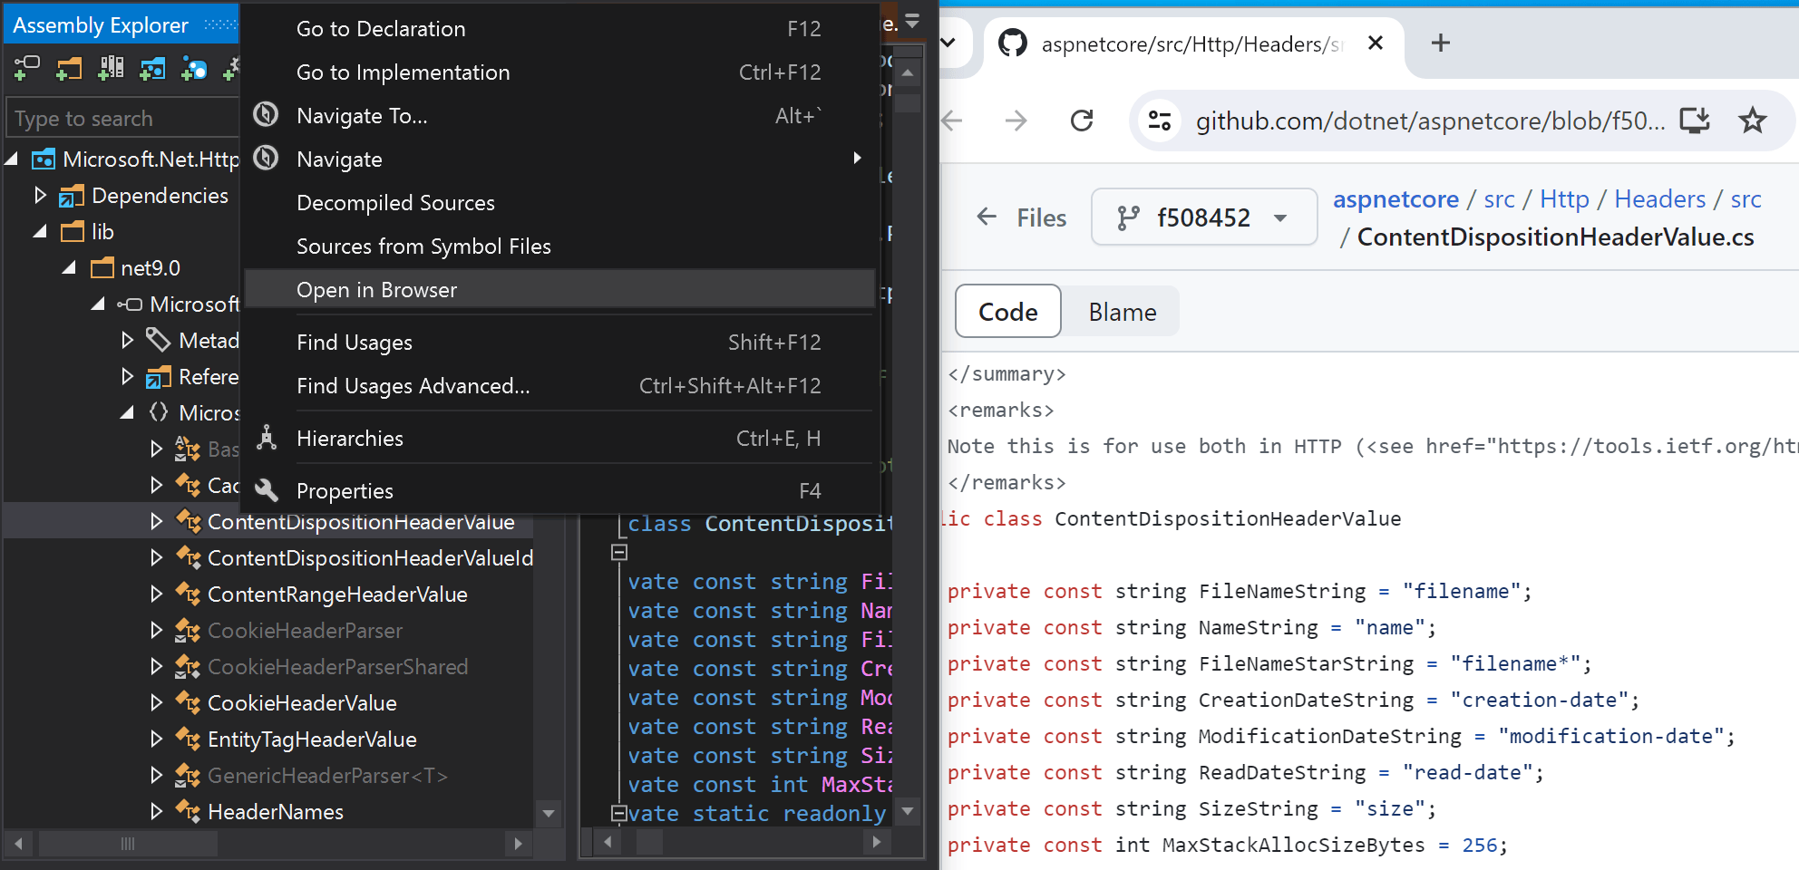Select Decompiled Sources menu entry

click(x=395, y=203)
